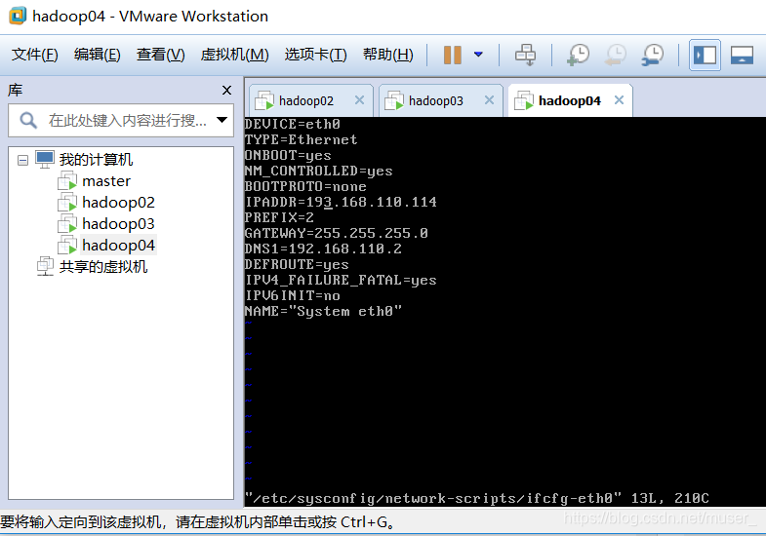Click the My Computer monitor icon
The height and width of the screenshot is (536, 766).
point(45,160)
